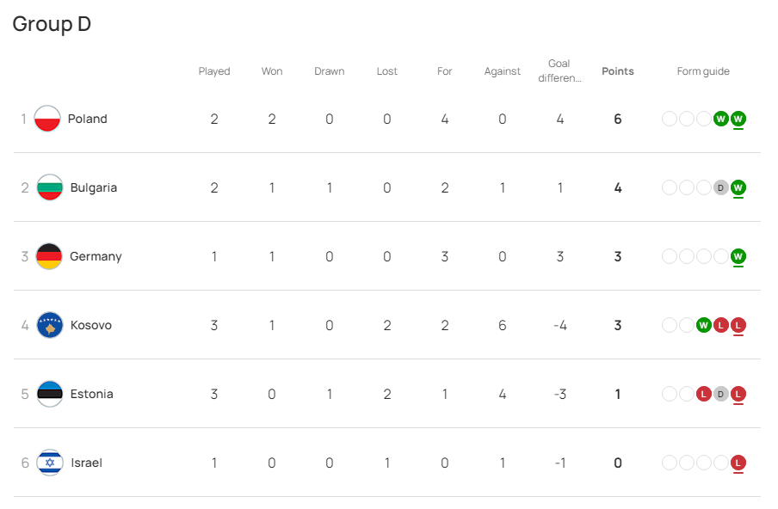Click the Kosovo flag icon
The image size is (778, 509).
[50, 325]
